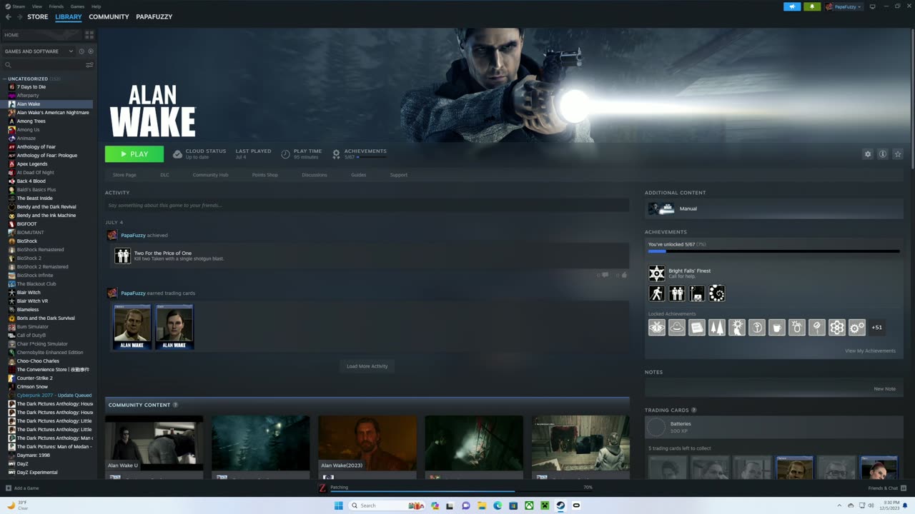
Task: Click Load More Activity button
Action: pyautogui.click(x=367, y=366)
